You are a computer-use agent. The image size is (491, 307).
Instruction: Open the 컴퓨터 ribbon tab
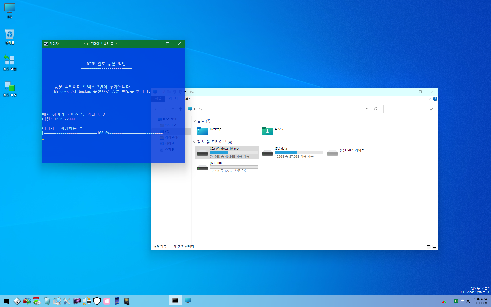tap(173, 98)
